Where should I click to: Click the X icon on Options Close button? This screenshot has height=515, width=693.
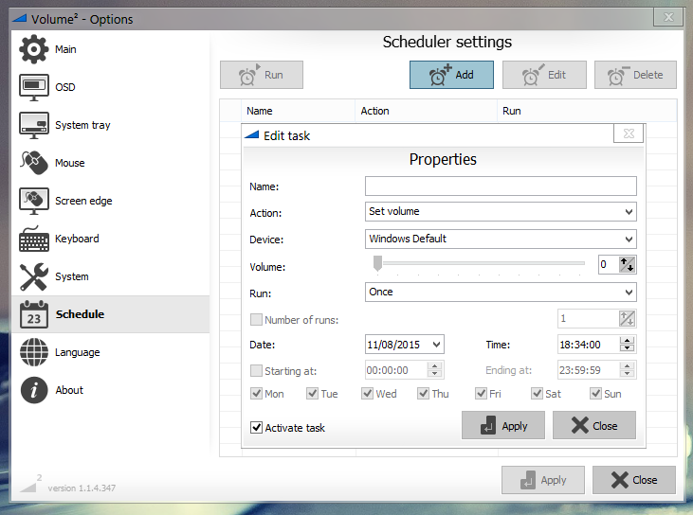619,480
